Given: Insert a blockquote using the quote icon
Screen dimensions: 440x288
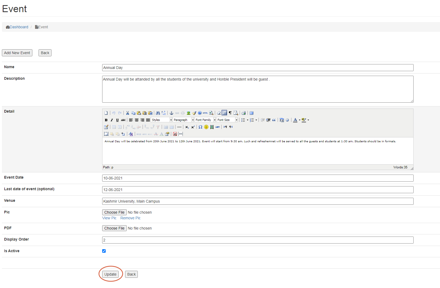Looking at the screenshot, I should coord(274,120).
